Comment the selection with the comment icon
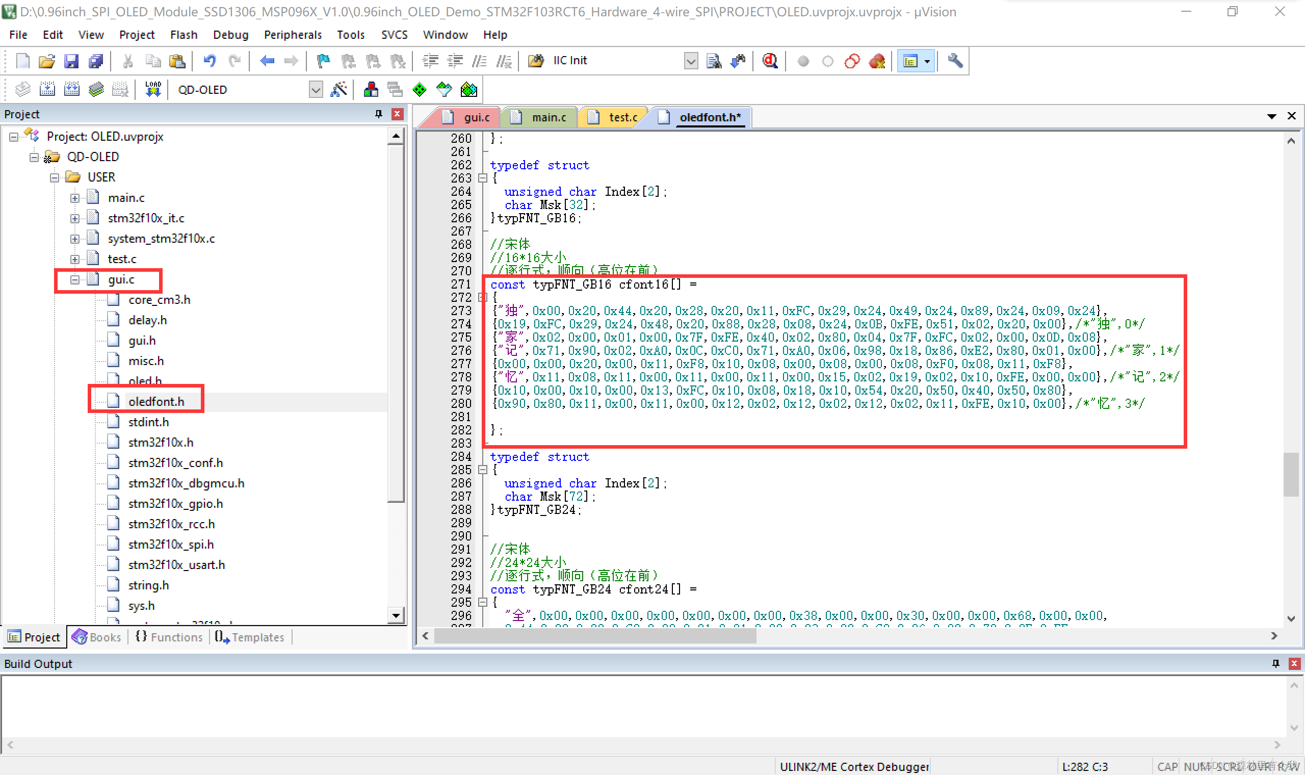The image size is (1305, 775). (x=479, y=61)
